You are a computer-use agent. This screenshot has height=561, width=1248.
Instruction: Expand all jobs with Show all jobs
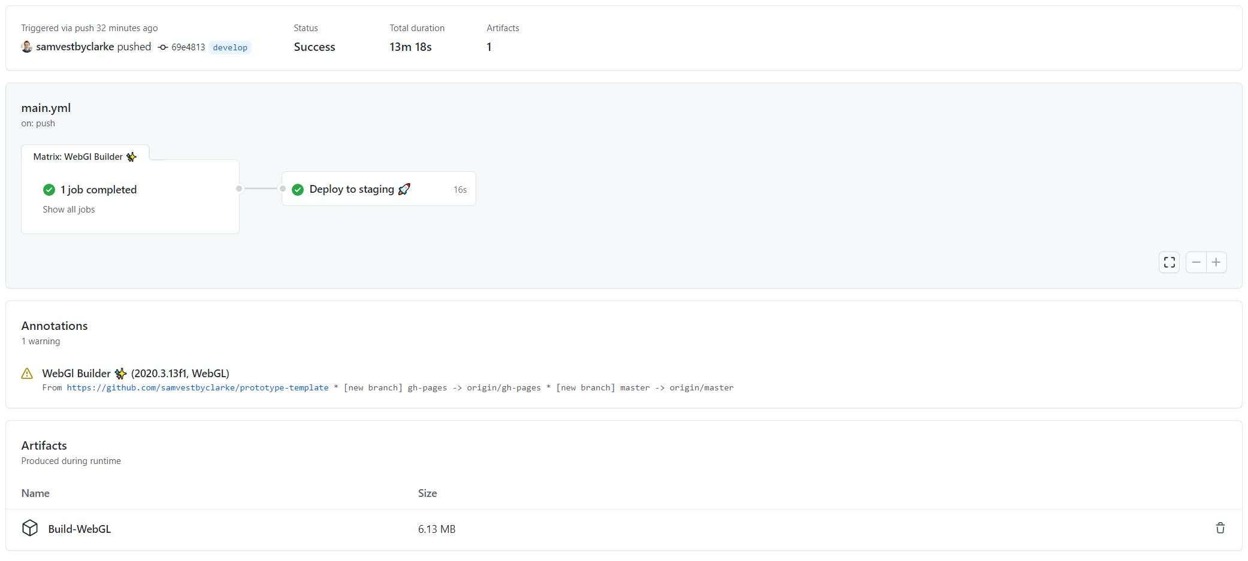click(x=68, y=209)
